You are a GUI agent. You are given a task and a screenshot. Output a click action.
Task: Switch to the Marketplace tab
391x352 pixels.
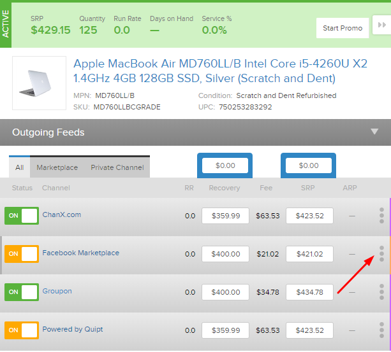(x=57, y=167)
